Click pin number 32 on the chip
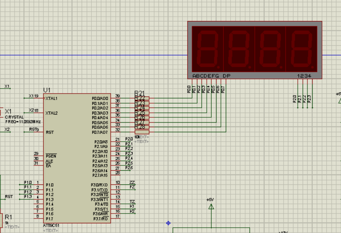This screenshot has height=233, width=341. pyautogui.click(x=117, y=130)
